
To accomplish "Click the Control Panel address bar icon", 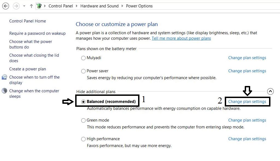I will pyautogui.click(x=39, y=6).
